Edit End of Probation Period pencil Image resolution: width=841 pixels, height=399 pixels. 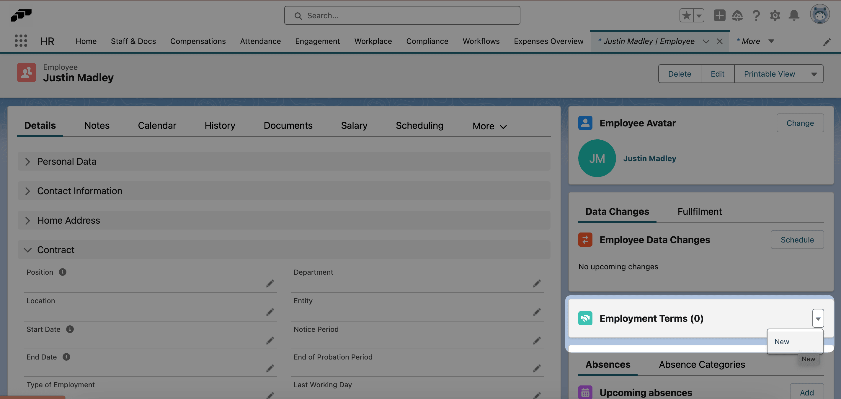pyautogui.click(x=537, y=368)
